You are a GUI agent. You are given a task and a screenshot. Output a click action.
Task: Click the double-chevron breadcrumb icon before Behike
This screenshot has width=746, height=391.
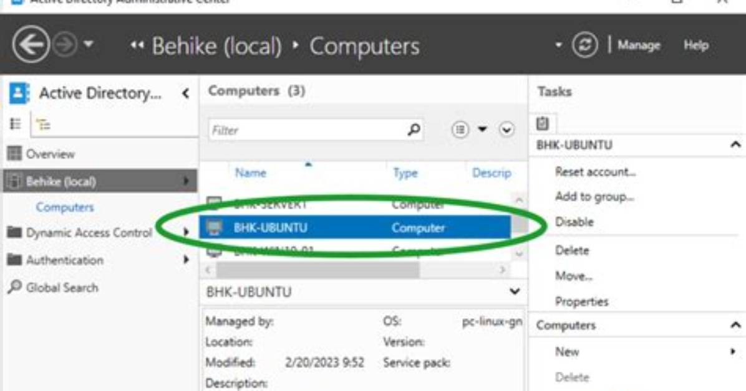(x=137, y=45)
